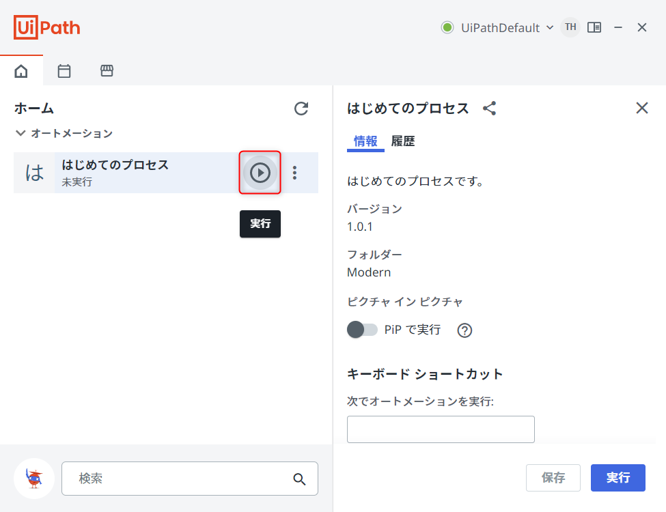Open the side panel layout icon
This screenshot has width=666, height=512.
594,27
